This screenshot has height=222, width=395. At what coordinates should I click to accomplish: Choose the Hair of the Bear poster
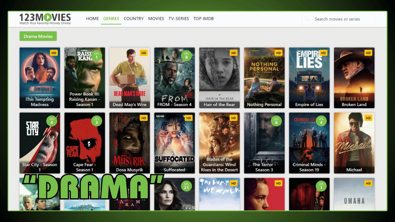coord(219,78)
